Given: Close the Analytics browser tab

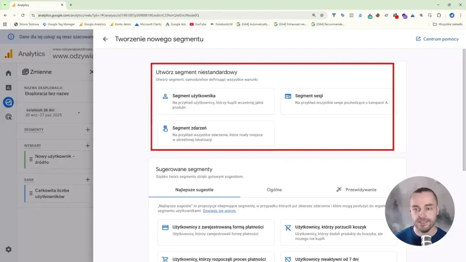Looking at the screenshot, I should [x=62, y=5].
